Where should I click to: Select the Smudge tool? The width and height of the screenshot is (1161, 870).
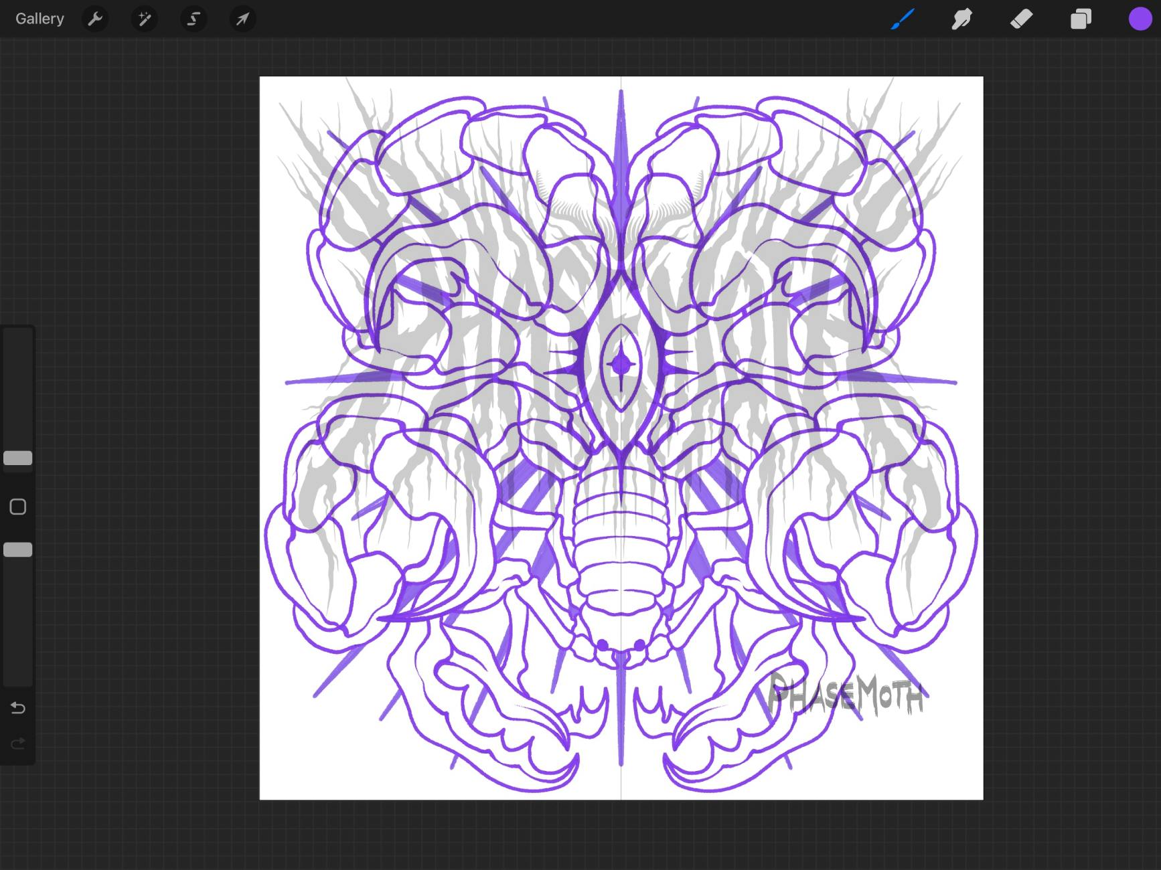(961, 19)
